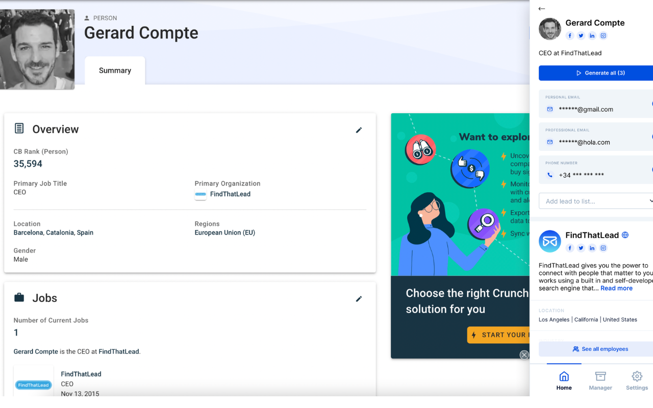Open Gerard Compte's Twitter profile icon

581,35
